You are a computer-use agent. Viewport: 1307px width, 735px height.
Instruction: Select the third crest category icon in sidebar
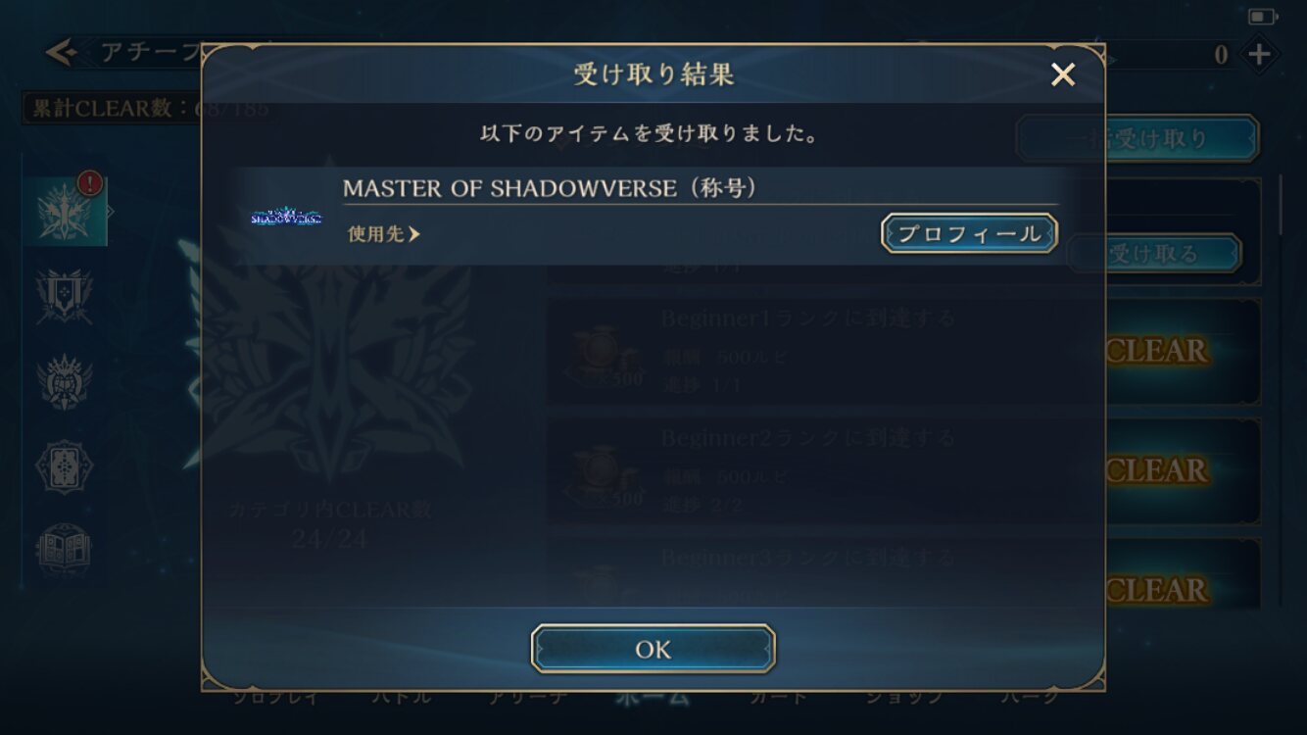point(65,382)
